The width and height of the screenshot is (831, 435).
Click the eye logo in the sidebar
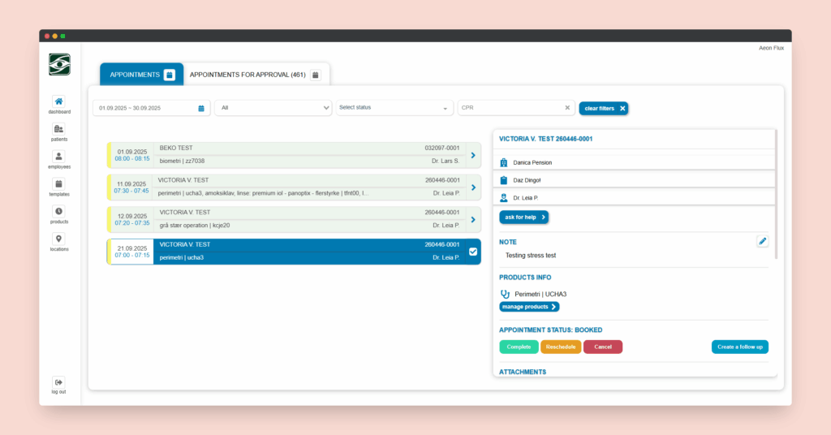coord(59,64)
